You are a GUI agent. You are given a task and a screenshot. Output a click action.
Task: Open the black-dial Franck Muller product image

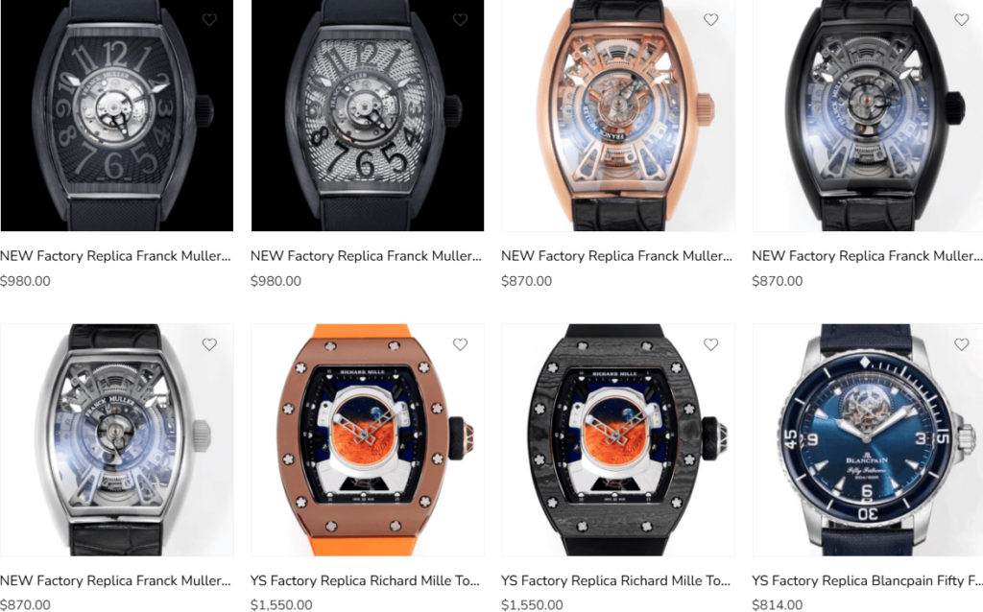(116, 115)
